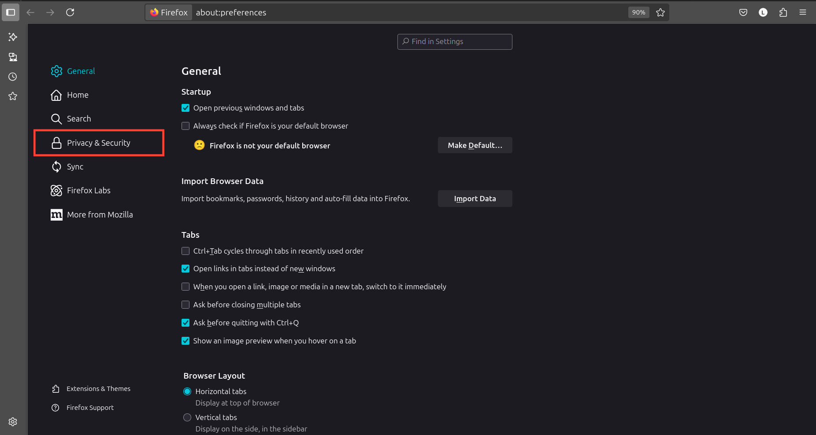
Task: Open the Bookmarks sidebar panel
Action: (13, 96)
